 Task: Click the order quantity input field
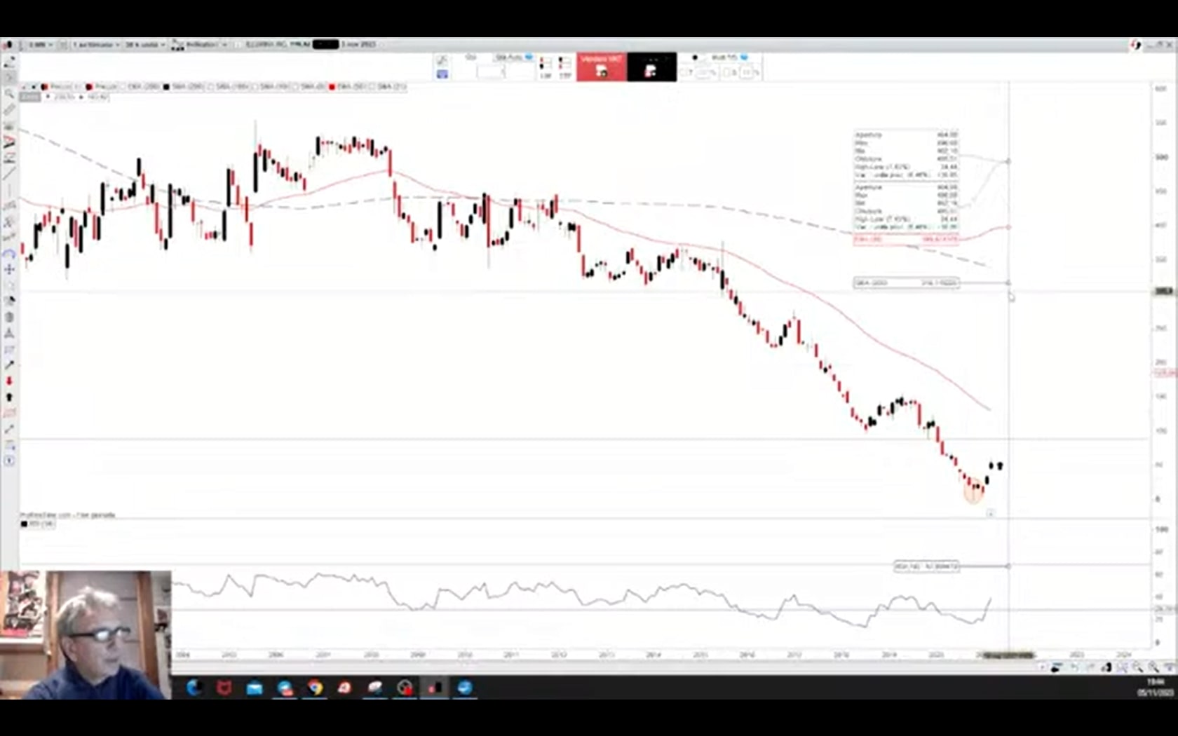pos(491,72)
